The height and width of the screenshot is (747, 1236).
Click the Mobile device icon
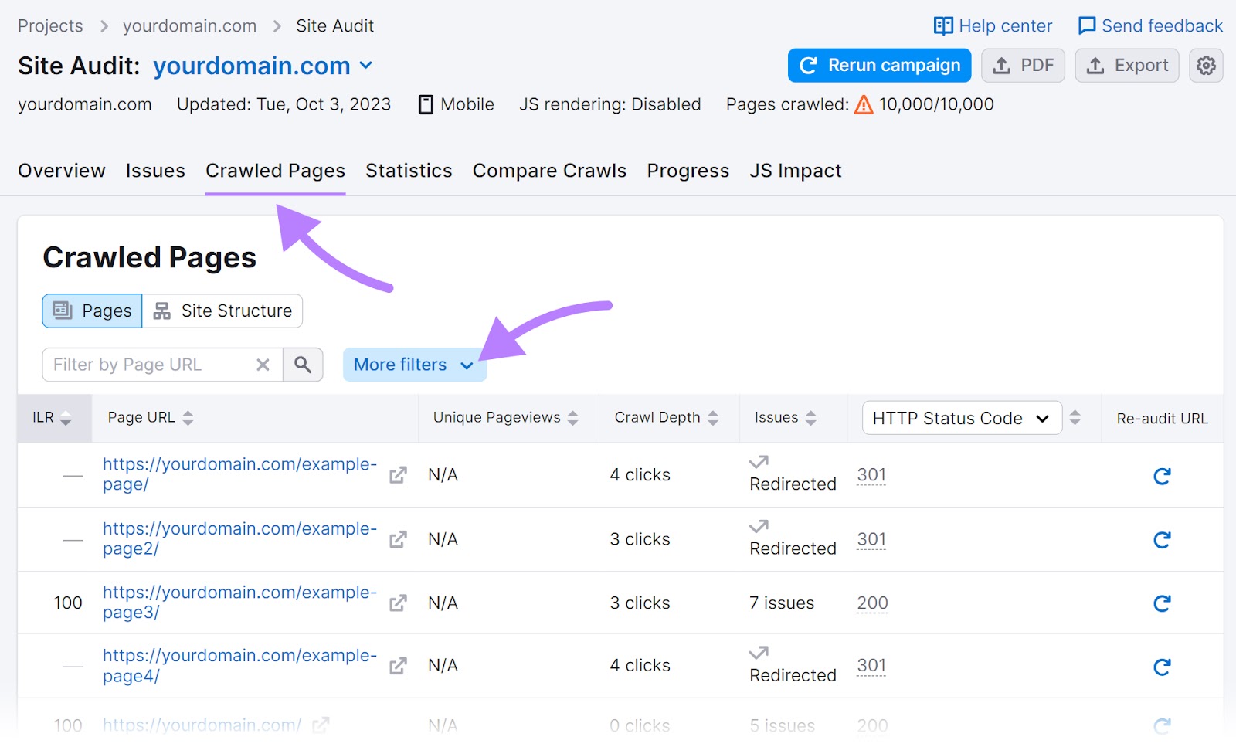[426, 104]
